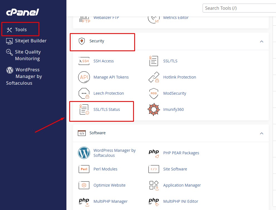The height and width of the screenshot is (210, 276).
Task: Collapse the Software section chevron
Action: tap(261, 133)
